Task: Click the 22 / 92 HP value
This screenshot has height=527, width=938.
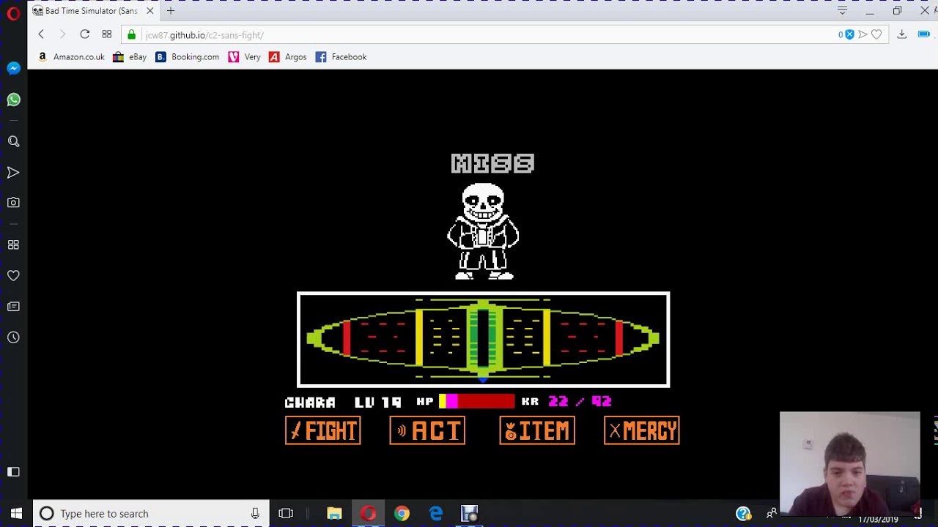Action: 580,401
